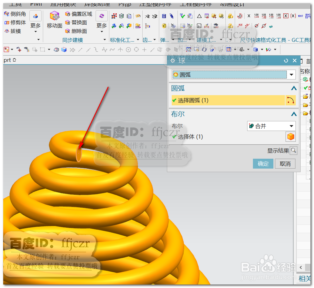Click the 确定 OK button
The image size is (314, 288).
coord(263,163)
